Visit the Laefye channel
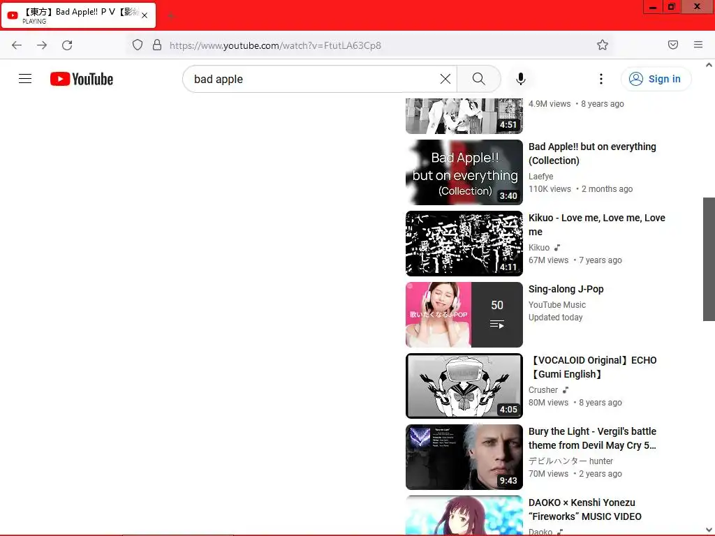 point(541,176)
